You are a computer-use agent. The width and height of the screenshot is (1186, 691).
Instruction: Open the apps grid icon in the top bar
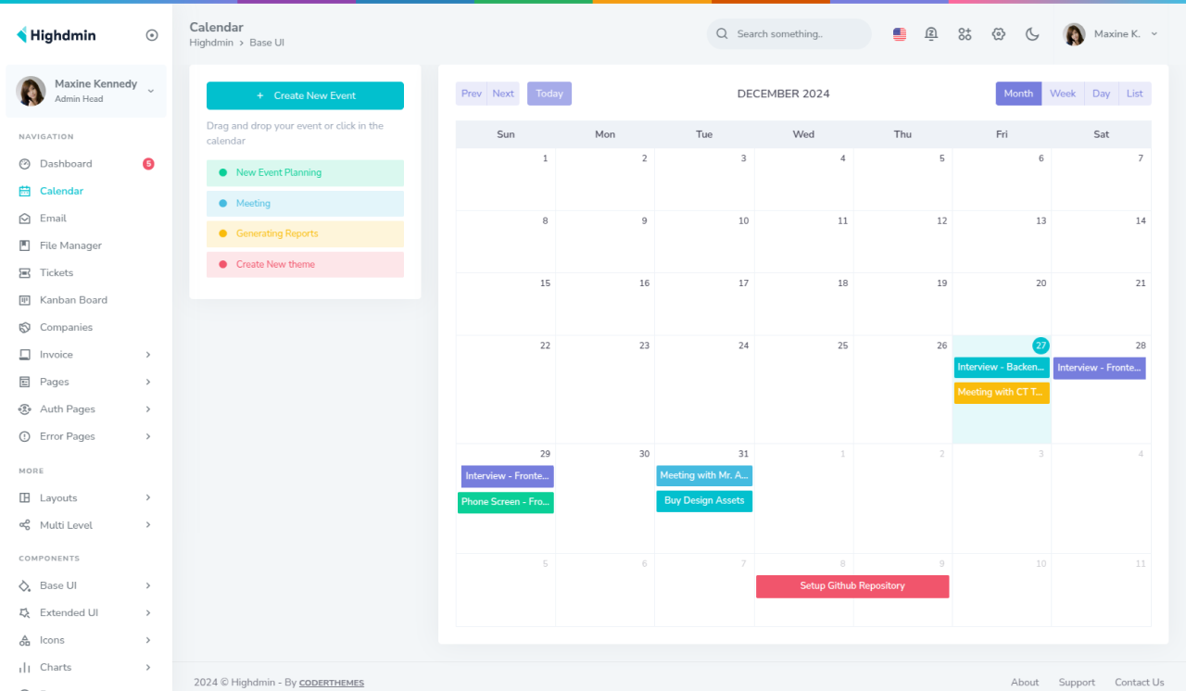pyautogui.click(x=965, y=34)
